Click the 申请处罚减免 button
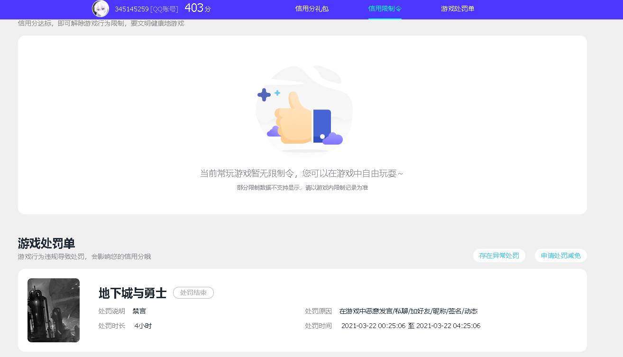Screen dimensions: 623x357 pos(560,255)
